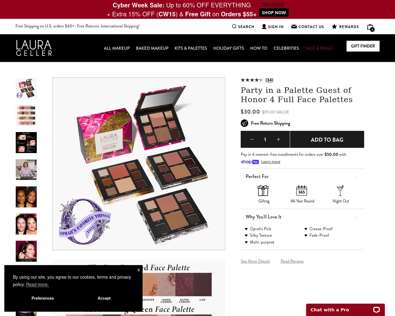The height and width of the screenshot is (316, 395).
Task: Click the Rewards star icon
Action: pyautogui.click(x=334, y=27)
